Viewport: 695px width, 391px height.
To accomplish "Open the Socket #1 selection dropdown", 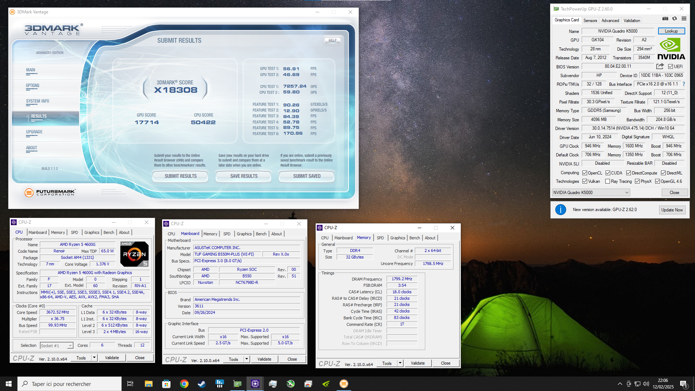I will (x=57, y=346).
